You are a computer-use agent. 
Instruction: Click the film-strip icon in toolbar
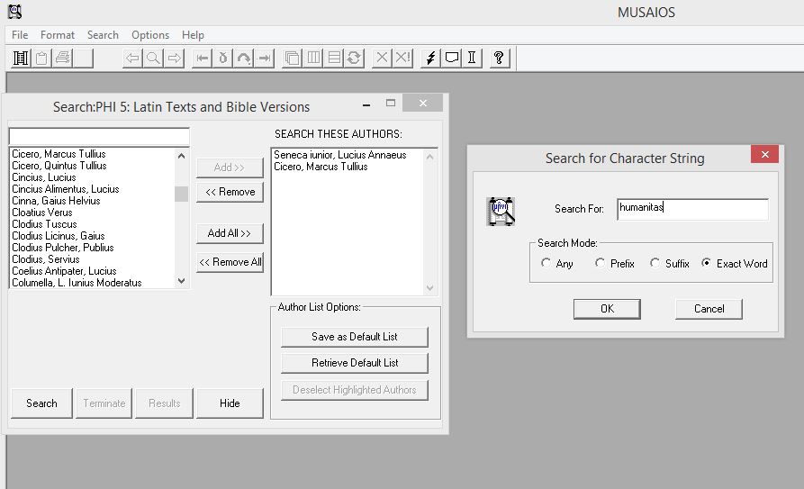[20, 59]
